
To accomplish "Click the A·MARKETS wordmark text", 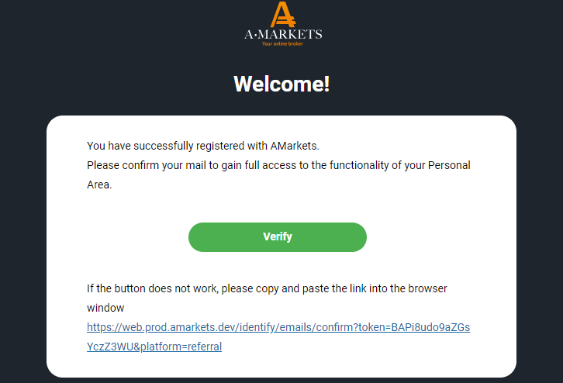I will (x=283, y=34).
